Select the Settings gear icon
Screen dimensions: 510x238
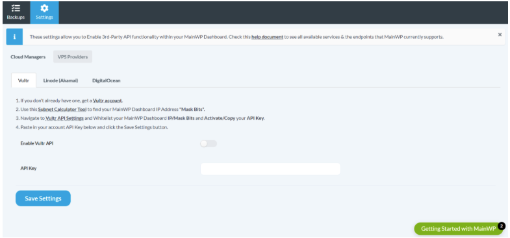tap(44, 8)
